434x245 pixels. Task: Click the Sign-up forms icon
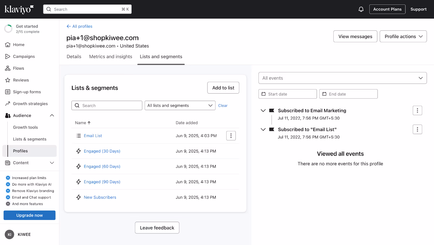point(8,92)
